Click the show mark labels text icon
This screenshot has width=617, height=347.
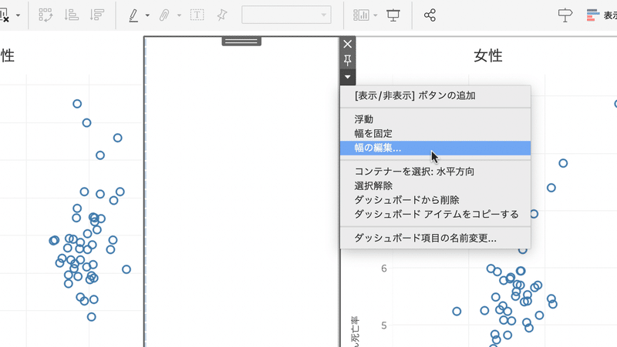coord(197,15)
